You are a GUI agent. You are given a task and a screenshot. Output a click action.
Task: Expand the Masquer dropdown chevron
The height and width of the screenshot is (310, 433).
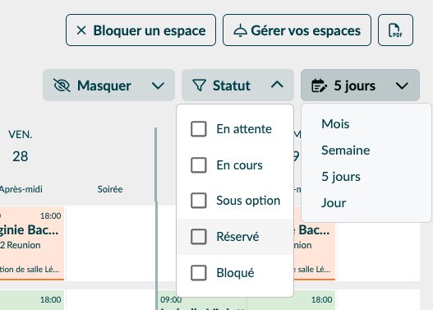[x=158, y=86]
